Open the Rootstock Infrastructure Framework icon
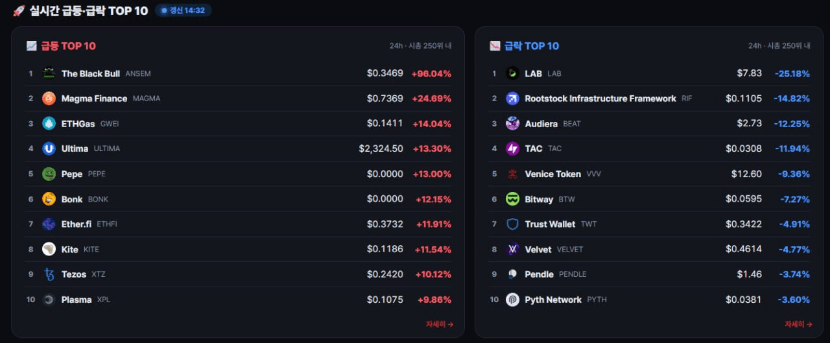The height and width of the screenshot is (343, 830). tap(512, 99)
